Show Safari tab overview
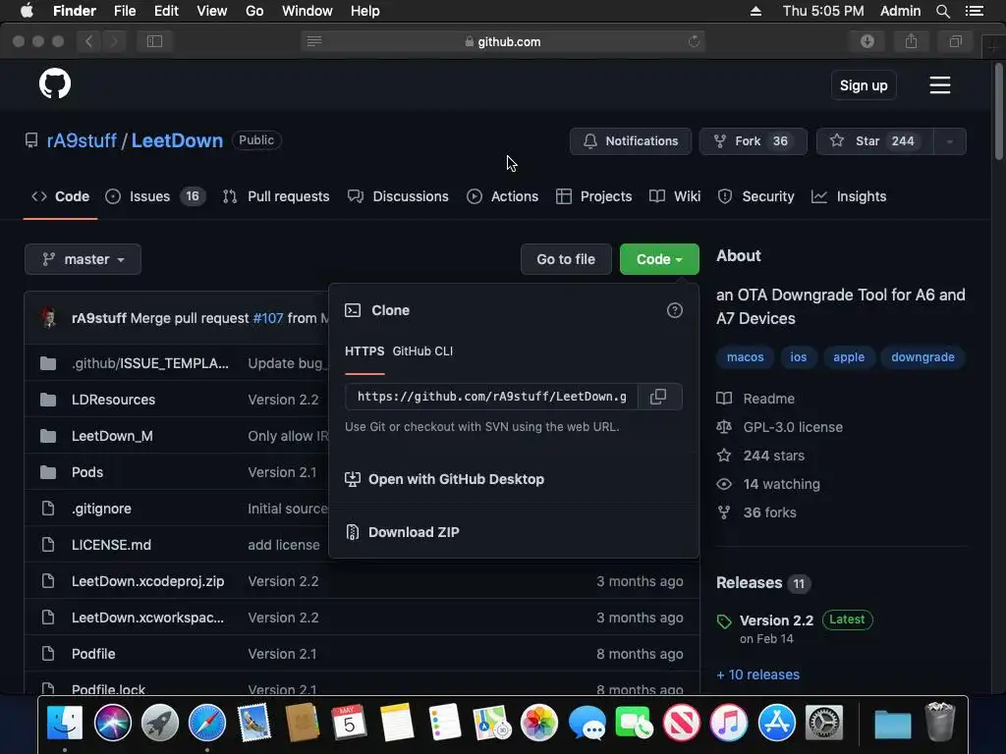Viewport: 1006px width, 754px height. pos(955,41)
